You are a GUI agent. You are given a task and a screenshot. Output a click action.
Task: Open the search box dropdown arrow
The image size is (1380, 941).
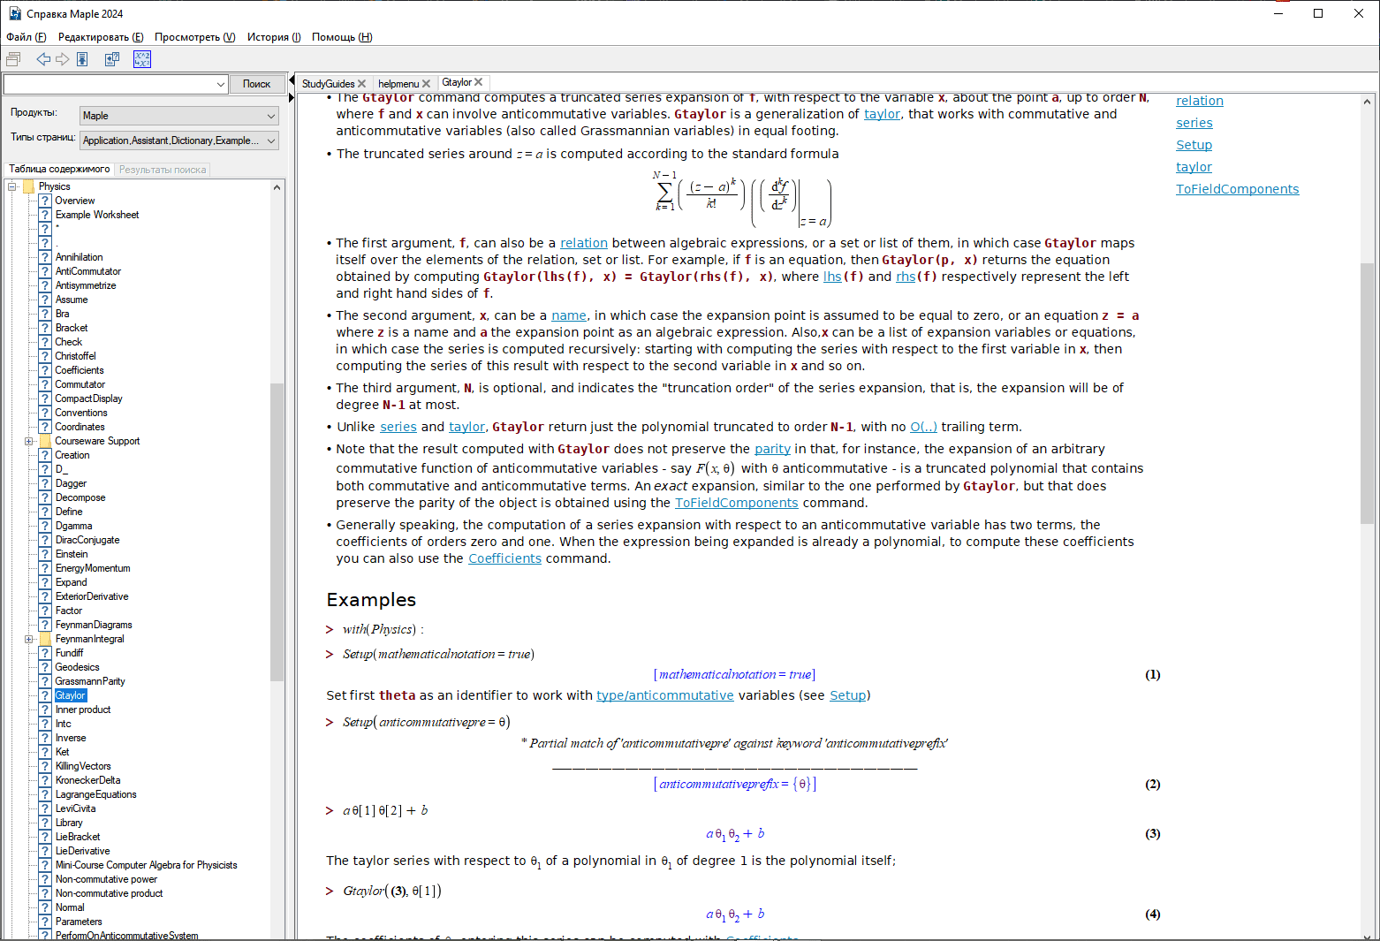(x=221, y=84)
